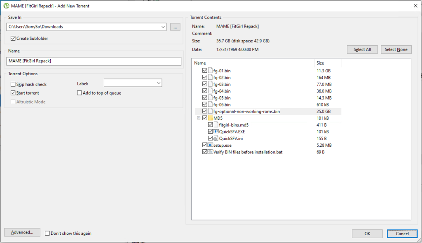Click Select None button
The height and width of the screenshot is (243, 422).
pyautogui.click(x=396, y=49)
